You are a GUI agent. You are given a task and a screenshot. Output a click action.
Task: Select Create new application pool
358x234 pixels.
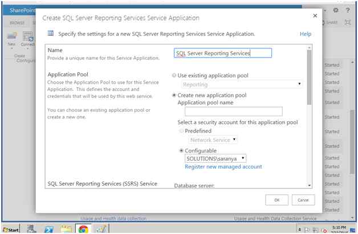pos(174,95)
